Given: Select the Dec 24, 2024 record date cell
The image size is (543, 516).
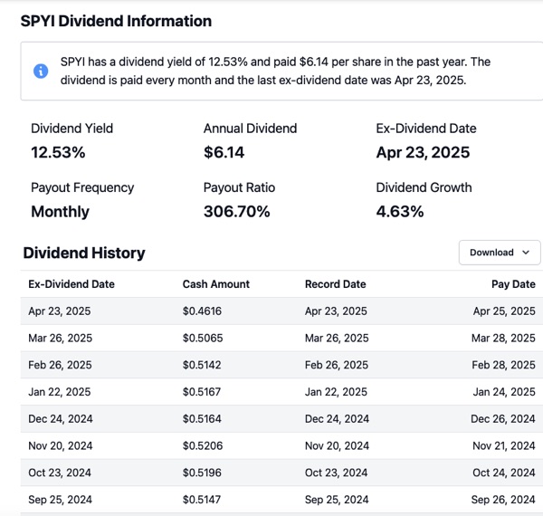Looking at the screenshot, I should click(337, 418).
